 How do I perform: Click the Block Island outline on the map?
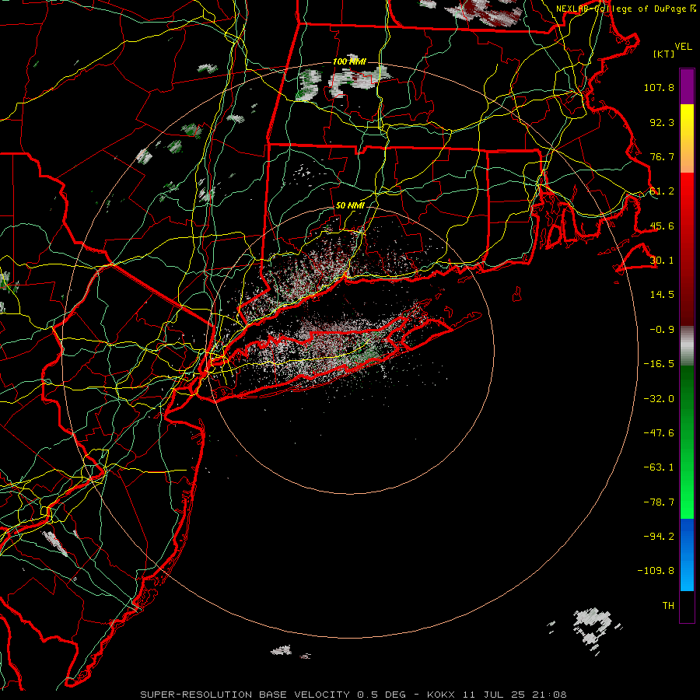[x=516, y=294]
